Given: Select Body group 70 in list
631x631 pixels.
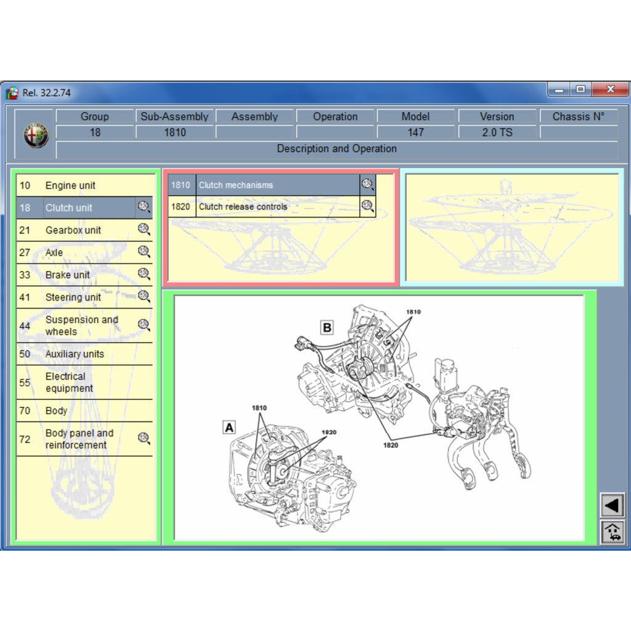Looking at the screenshot, I should tap(56, 410).
